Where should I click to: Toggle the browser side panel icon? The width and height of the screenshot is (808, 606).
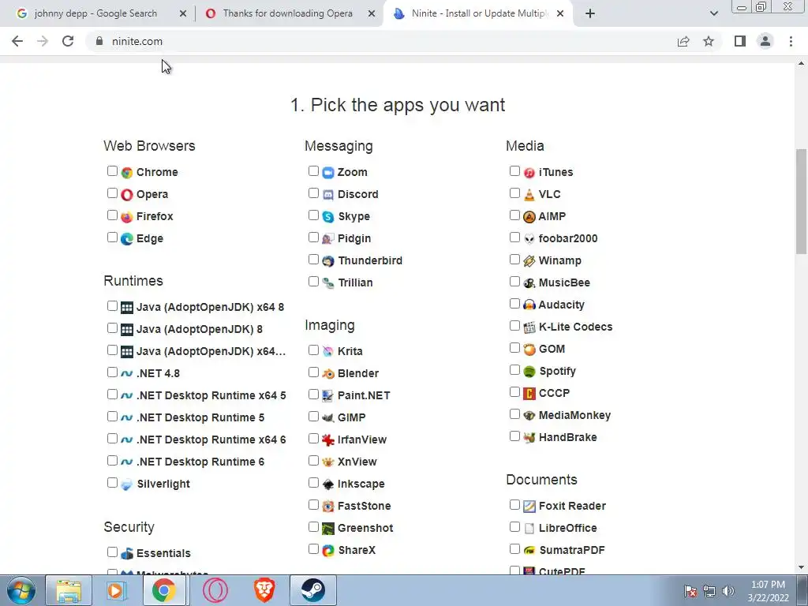[740, 41]
